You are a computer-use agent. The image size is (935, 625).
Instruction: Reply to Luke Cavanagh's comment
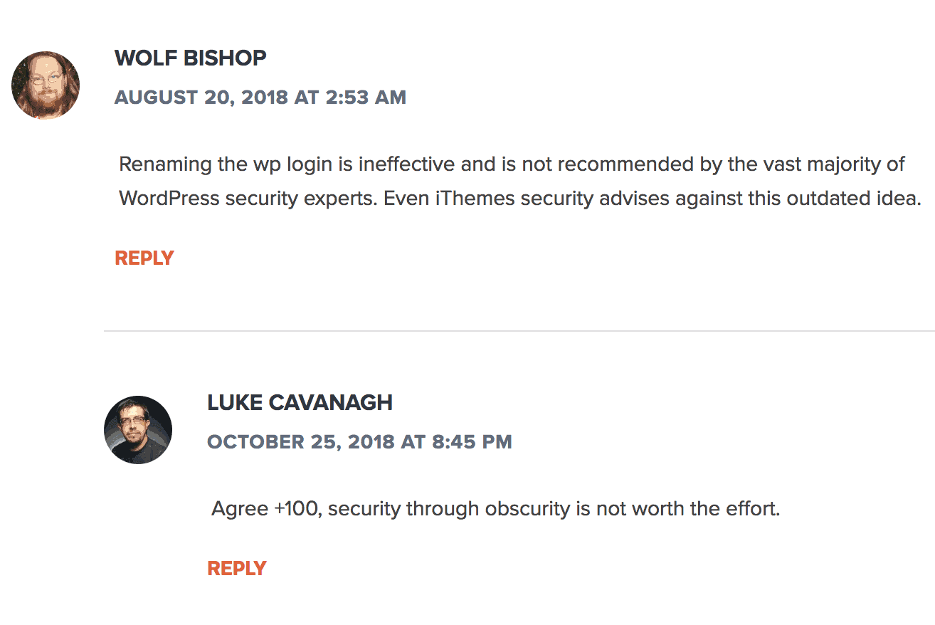[237, 569]
